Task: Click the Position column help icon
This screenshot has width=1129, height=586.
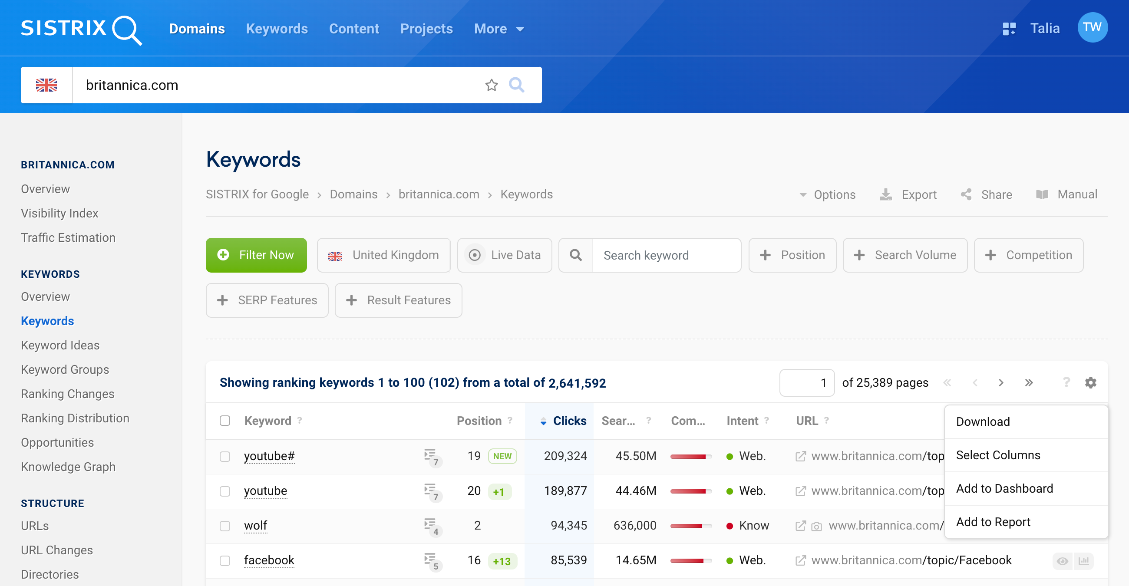Action: (x=510, y=421)
